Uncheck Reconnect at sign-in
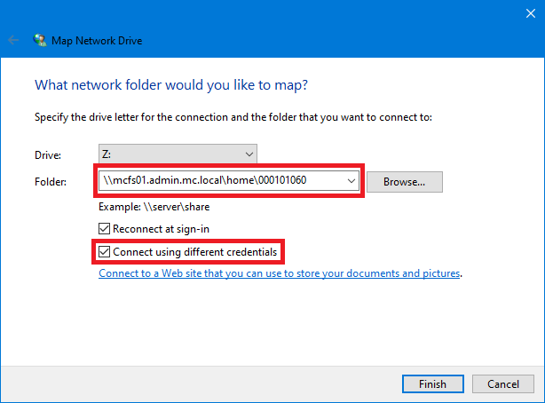The height and width of the screenshot is (403, 545). 104,229
